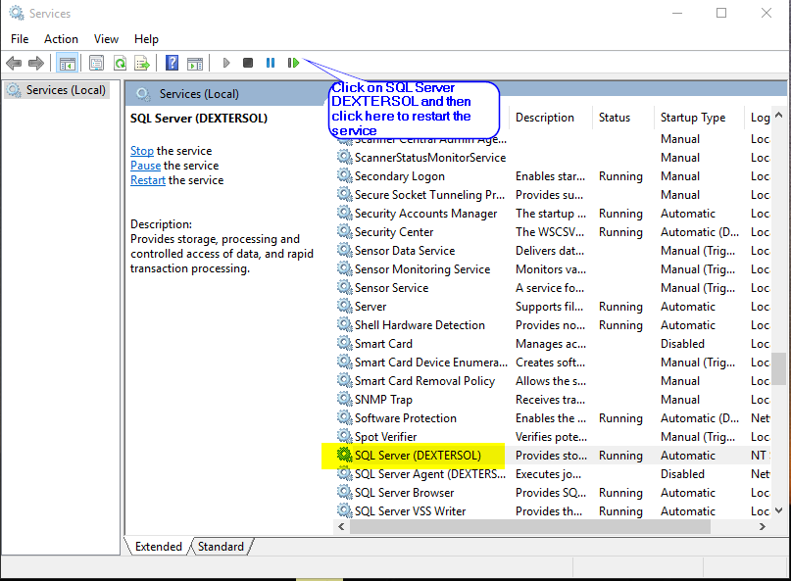Open the Properties toolbar icon
The width and height of the screenshot is (791, 581).
[96, 64]
